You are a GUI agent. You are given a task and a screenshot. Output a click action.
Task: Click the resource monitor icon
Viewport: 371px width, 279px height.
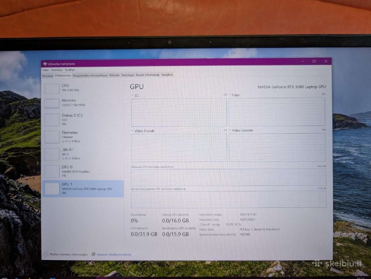tap(93, 254)
